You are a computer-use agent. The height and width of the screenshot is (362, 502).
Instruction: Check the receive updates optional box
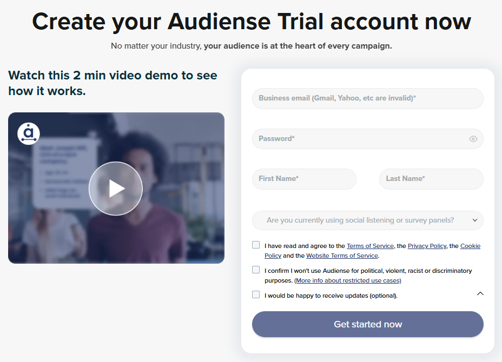(256, 294)
